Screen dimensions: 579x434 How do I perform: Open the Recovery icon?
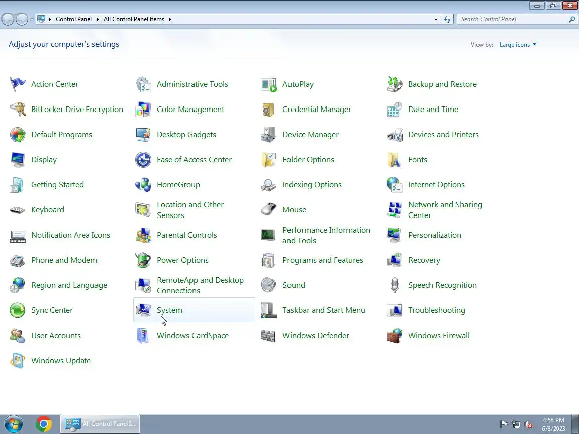(395, 260)
